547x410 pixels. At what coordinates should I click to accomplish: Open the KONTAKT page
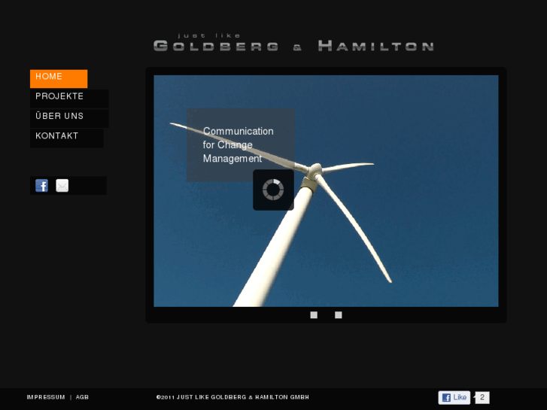click(x=67, y=138)
